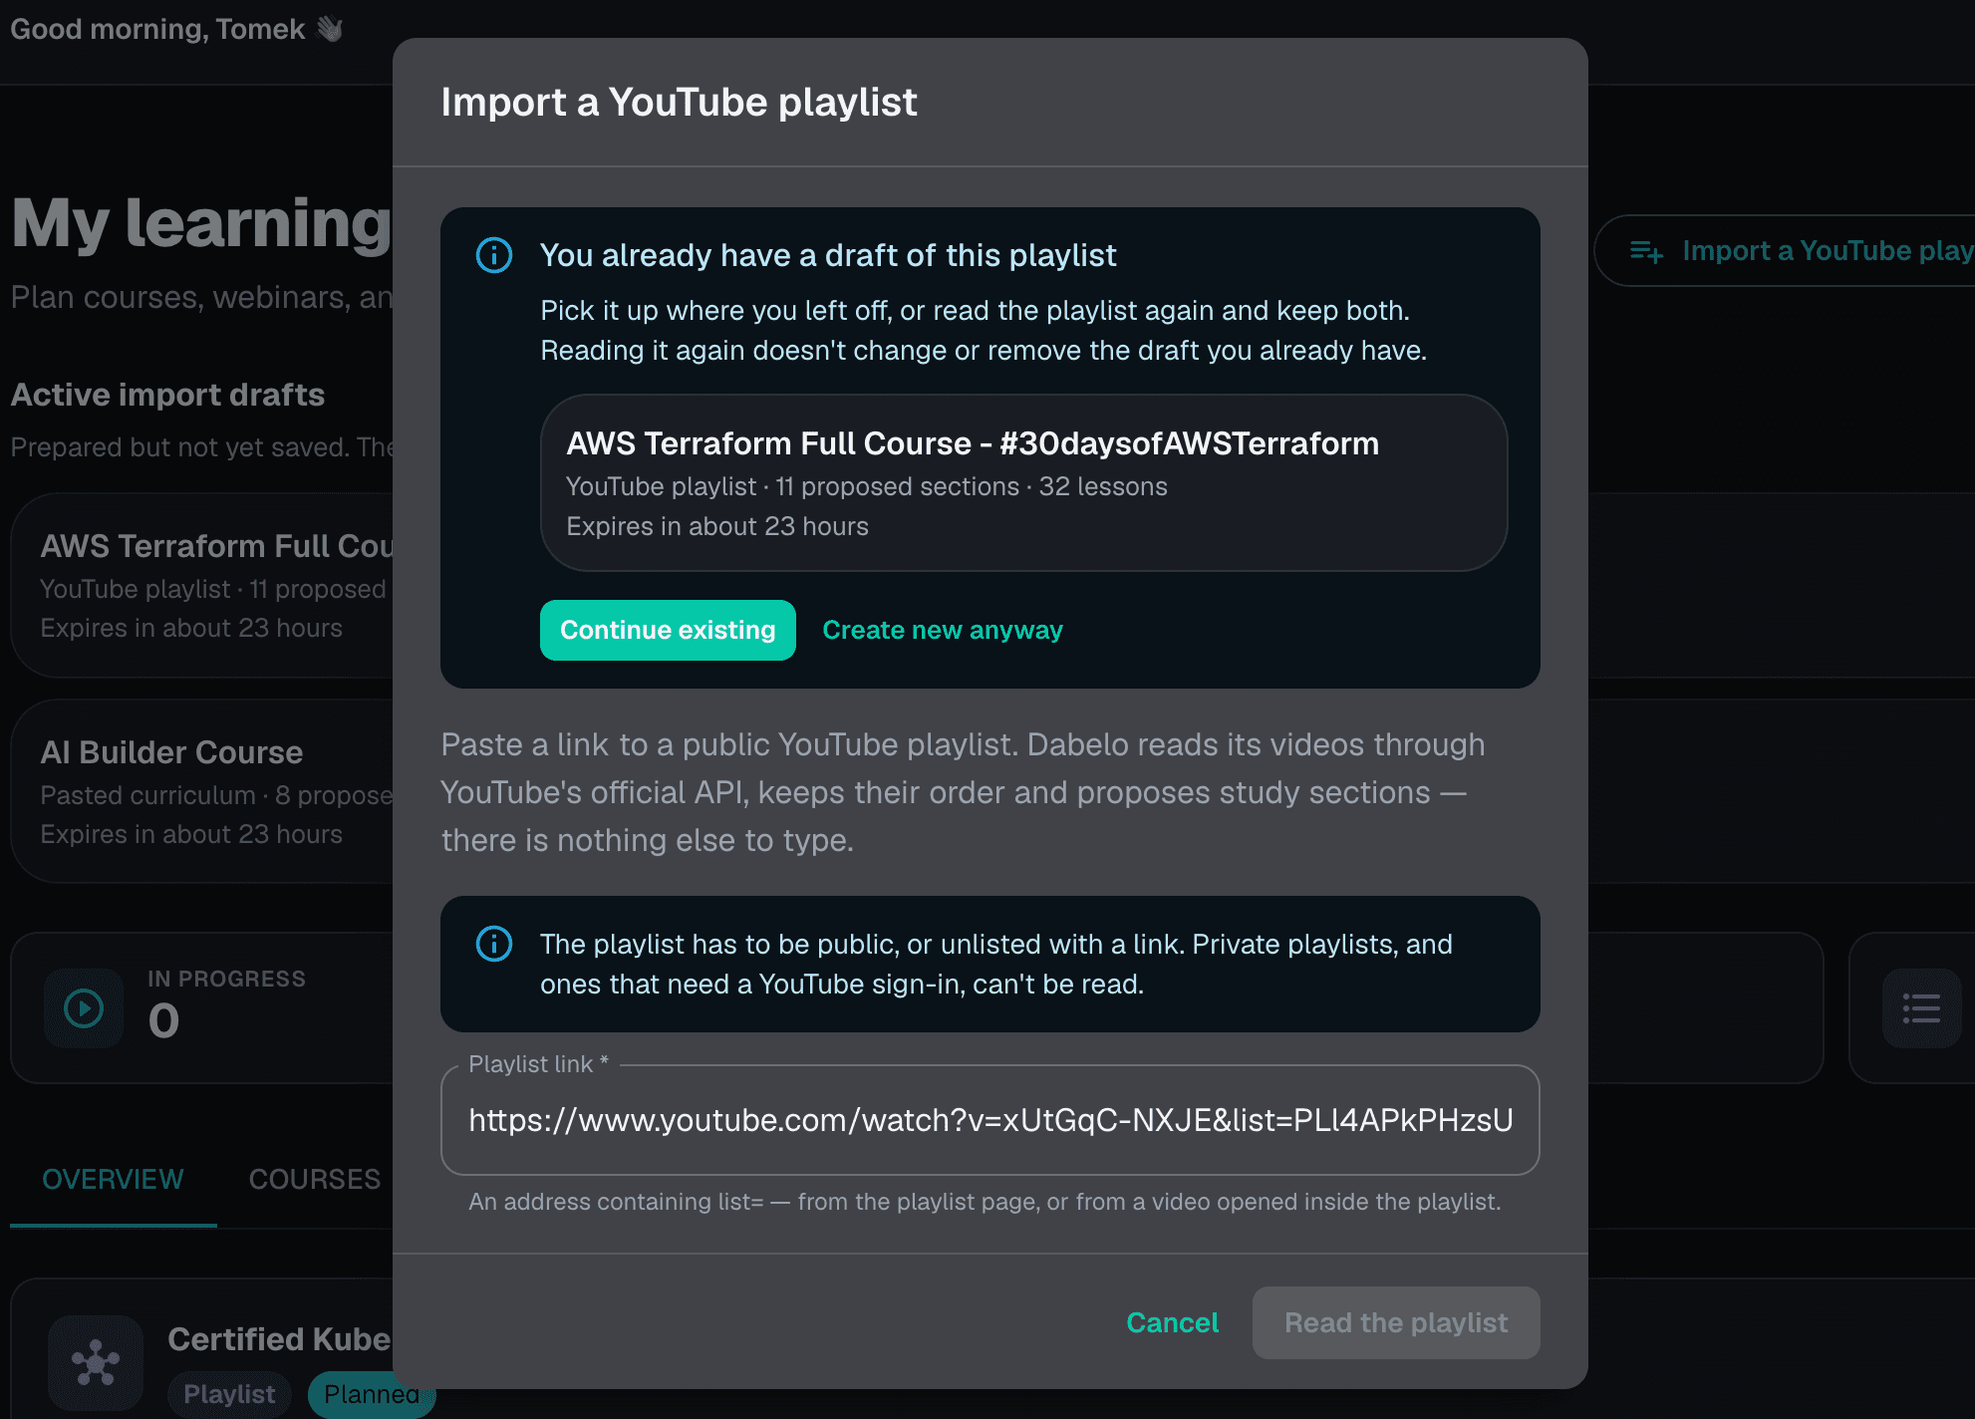Viewport: 1975px width, 1419px height.
Task: Click the info icon beside the draft notice
Action: (494, 255)
